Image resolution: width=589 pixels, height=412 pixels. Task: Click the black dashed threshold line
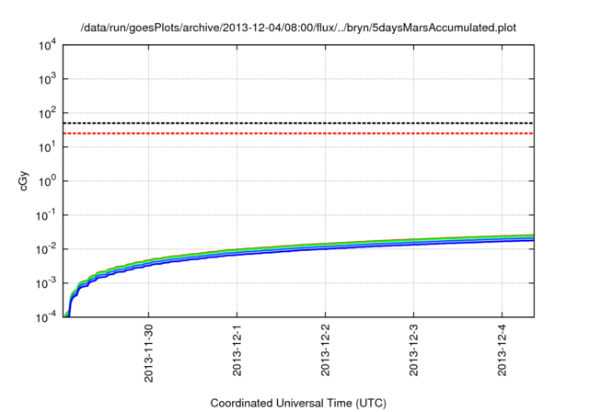tap(298, 123)
